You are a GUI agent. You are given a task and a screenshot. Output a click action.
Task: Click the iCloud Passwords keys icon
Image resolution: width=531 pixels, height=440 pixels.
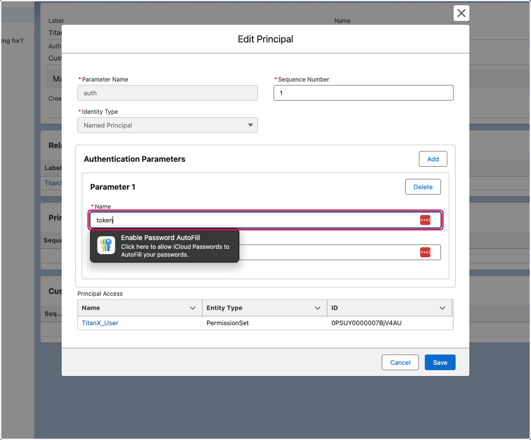(x=107, y=245)
